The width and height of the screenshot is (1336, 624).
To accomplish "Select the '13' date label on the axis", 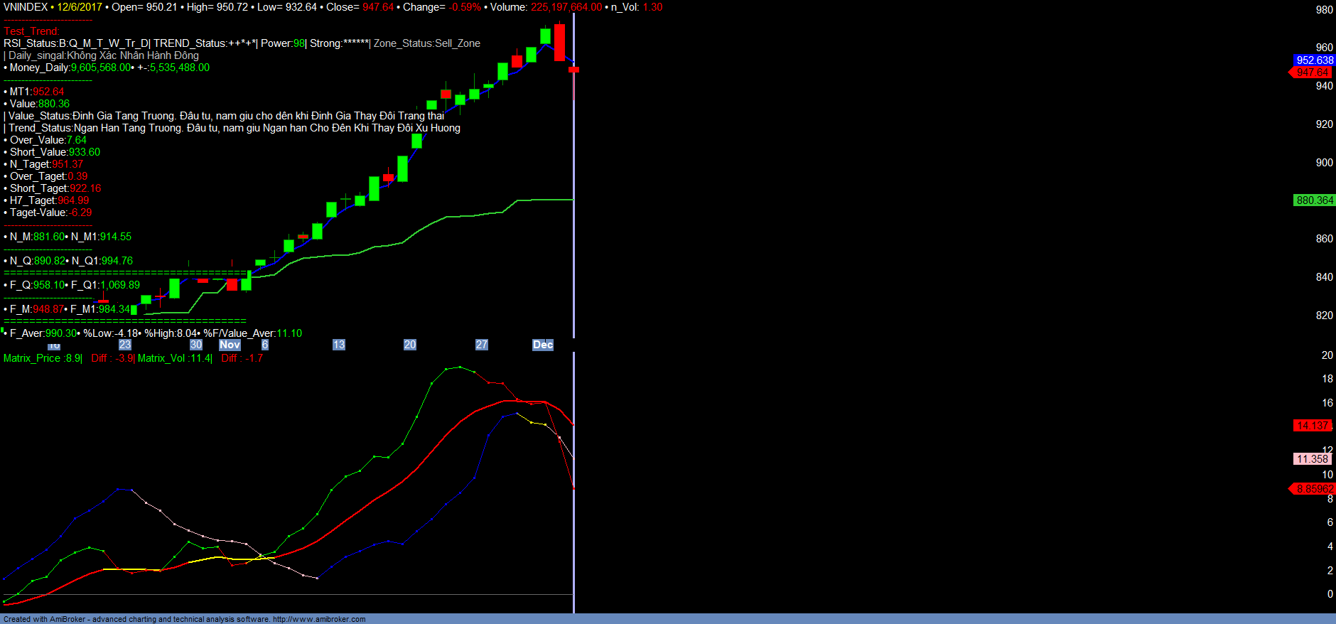I will point(339,345).
